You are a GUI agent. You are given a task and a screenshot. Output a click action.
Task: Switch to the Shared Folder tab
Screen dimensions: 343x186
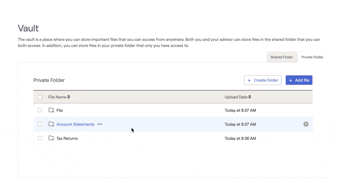(282, 57)
